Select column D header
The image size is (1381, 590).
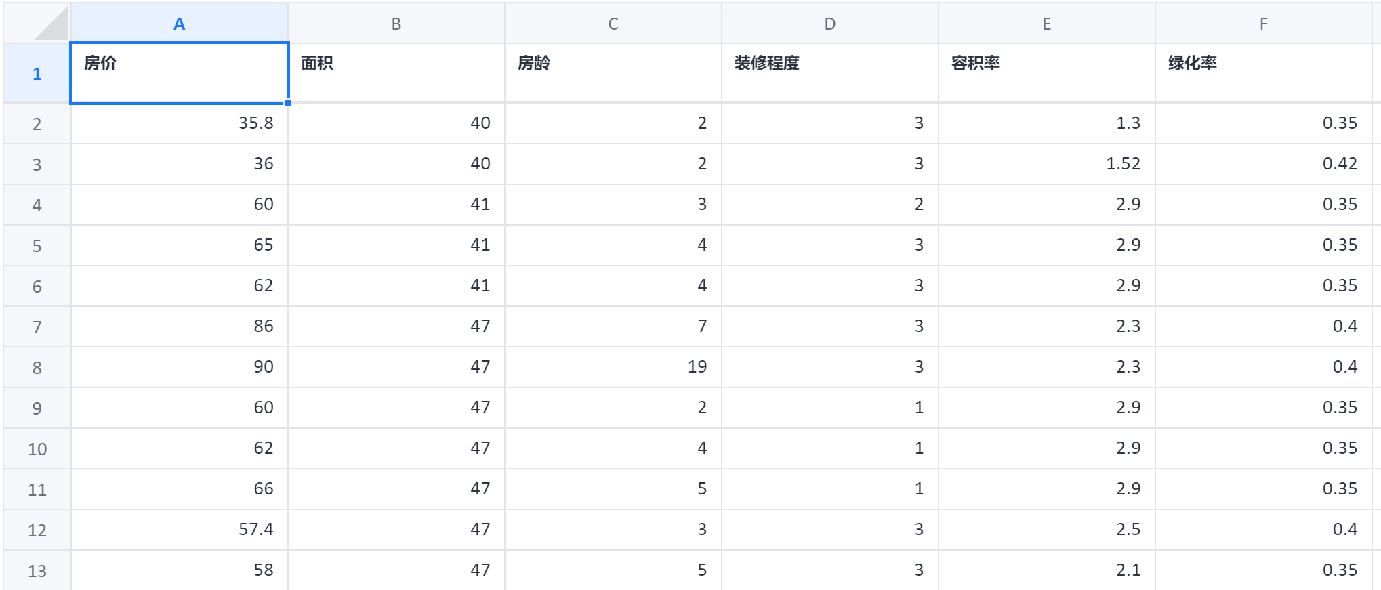[829, 24]
